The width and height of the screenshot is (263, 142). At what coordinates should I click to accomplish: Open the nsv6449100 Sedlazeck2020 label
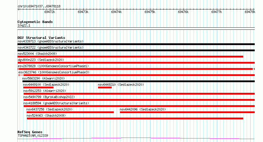click(x=46, y=85)
